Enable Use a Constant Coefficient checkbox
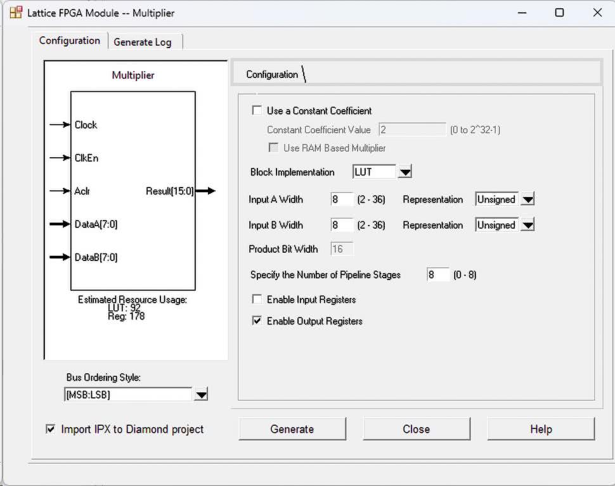Viewport: 615px width, 486px height. click(x=257, y=111)
